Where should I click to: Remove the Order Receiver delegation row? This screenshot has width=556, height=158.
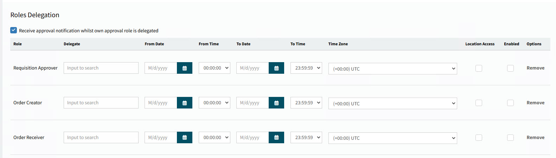535,138
